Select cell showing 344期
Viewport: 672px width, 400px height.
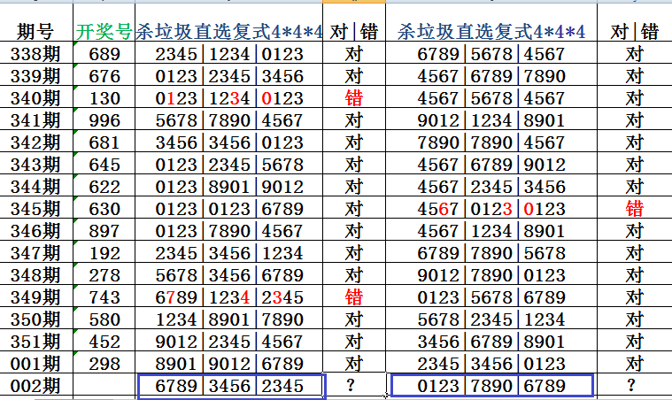point(36,186)
